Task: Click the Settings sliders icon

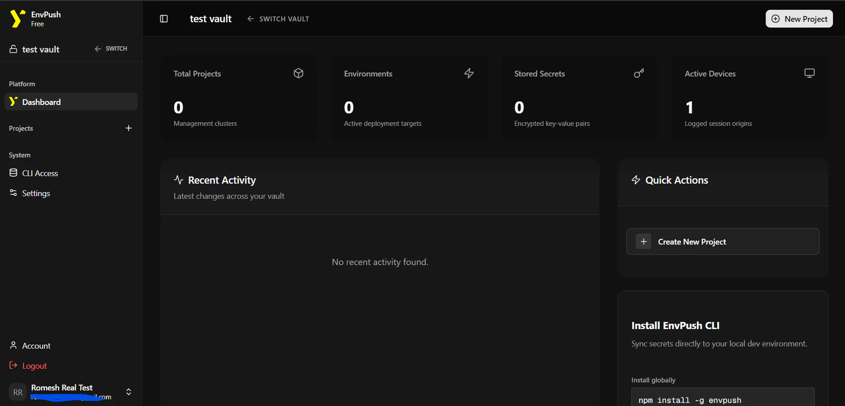Action: (x=13, y=193)
